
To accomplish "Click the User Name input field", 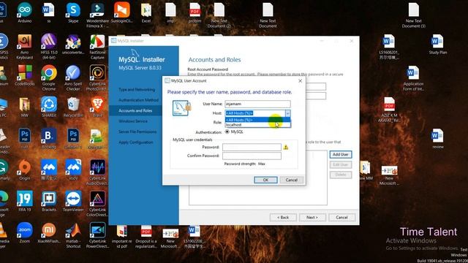I will tap(257, 104).
